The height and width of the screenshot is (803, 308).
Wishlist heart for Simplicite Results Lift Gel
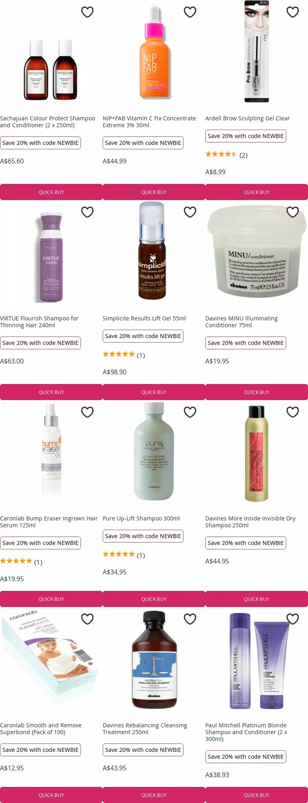point(190,212)
